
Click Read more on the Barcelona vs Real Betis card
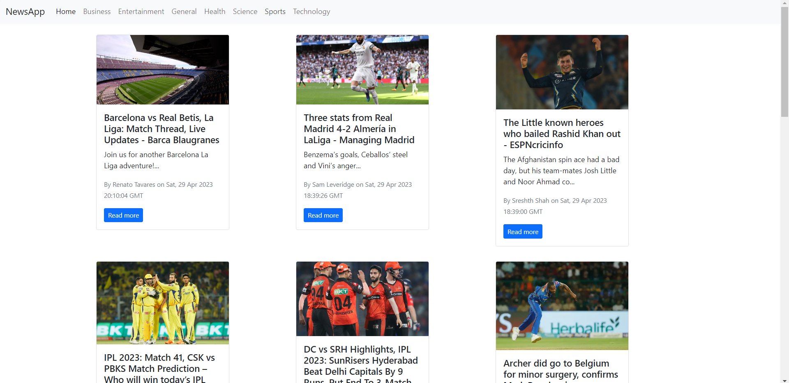click(x=123, y=215)
